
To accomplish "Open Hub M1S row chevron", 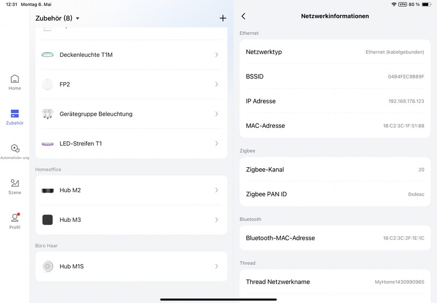I will pos(217,266).
